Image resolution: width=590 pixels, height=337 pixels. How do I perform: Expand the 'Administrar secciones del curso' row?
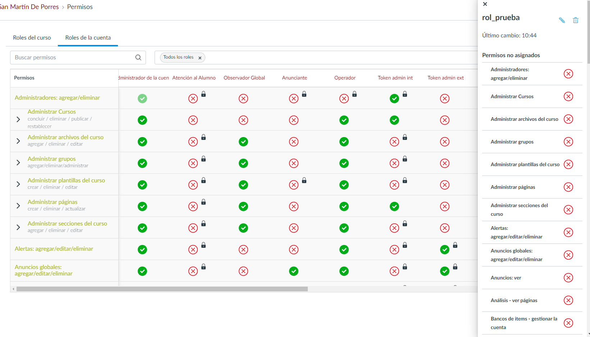18,227
